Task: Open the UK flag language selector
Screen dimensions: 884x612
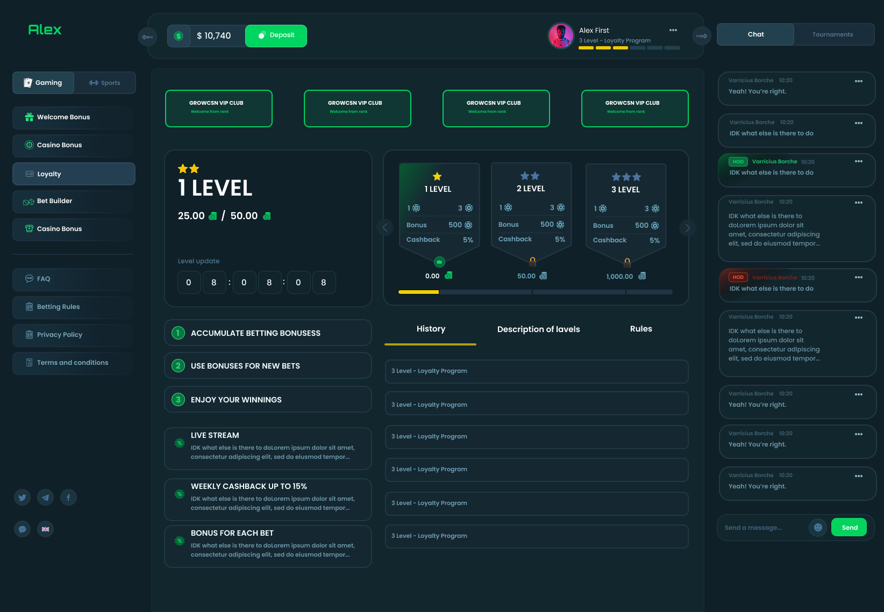Action: [x=45, y=529]
